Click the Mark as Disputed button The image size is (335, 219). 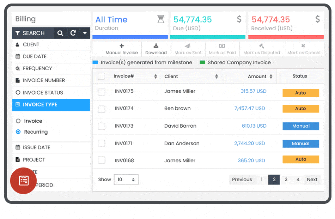coord(261,49)
